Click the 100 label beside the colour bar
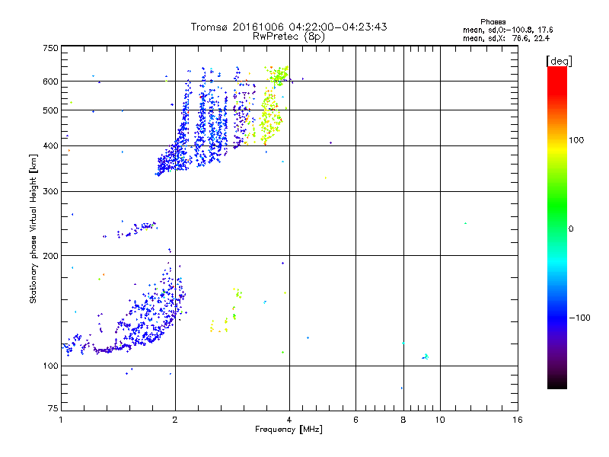This screenshot has width=609, height=457. (576, 140)
